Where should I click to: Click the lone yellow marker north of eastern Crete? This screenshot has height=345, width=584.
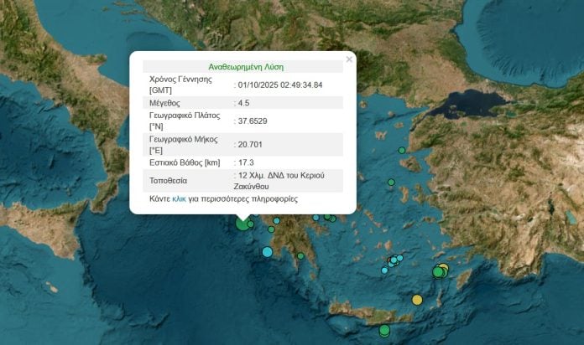coord(417,300)
